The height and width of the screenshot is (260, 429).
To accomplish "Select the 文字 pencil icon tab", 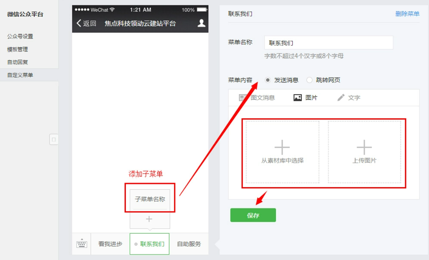I will (x=341, y=98).
